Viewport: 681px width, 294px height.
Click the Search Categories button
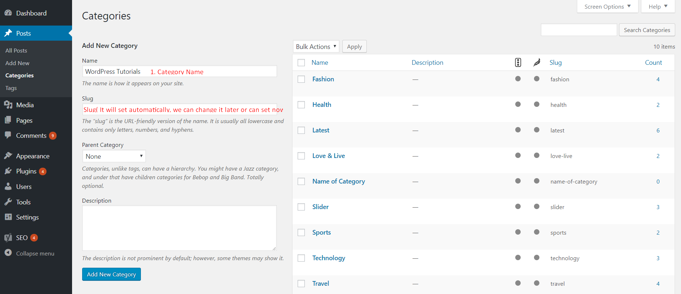[647, 30]
